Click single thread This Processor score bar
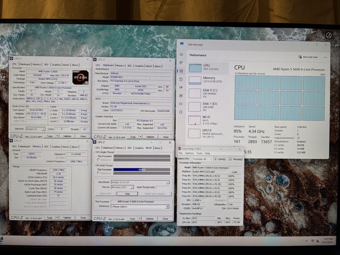Screen dimensions: 340x255 pyautogui.click(x=142, y=156)
